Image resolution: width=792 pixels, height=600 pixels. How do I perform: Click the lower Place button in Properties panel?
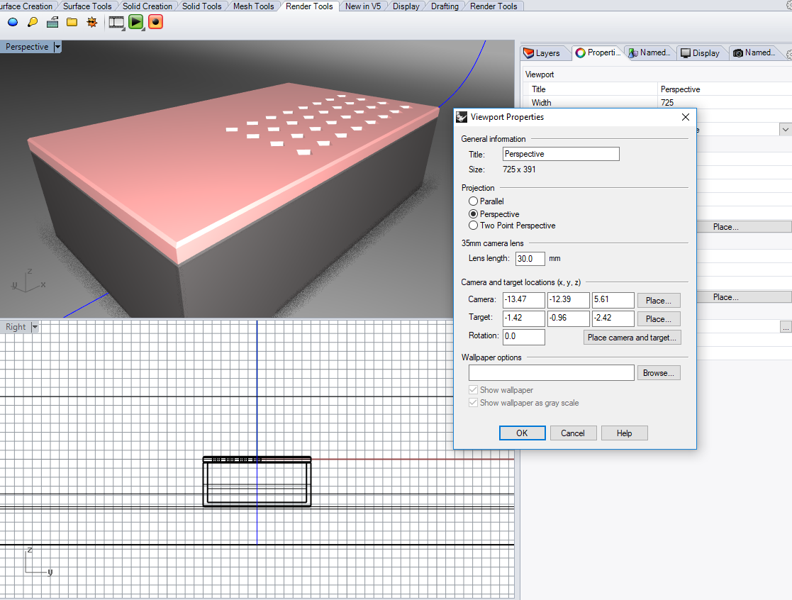click(744, 297)
